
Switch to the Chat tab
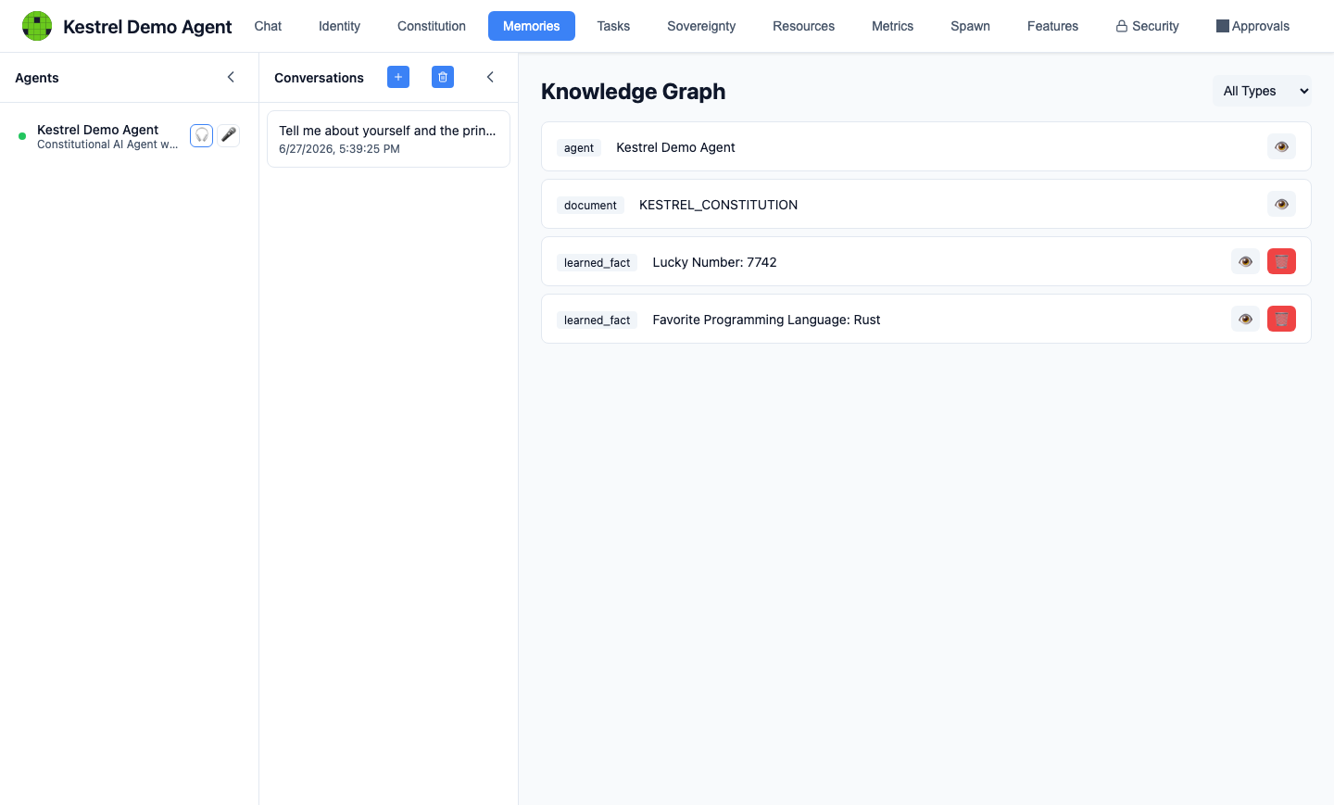pyautogui.click(x=268, y=26)
